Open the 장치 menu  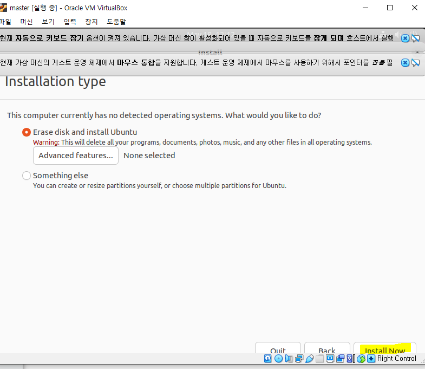[x=91, y=22]
